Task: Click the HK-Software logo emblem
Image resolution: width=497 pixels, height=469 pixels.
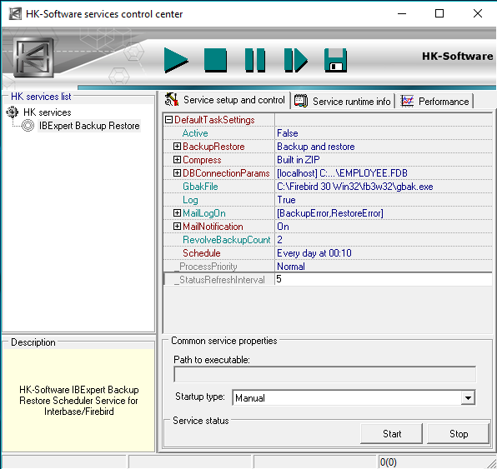Action: 33,57
